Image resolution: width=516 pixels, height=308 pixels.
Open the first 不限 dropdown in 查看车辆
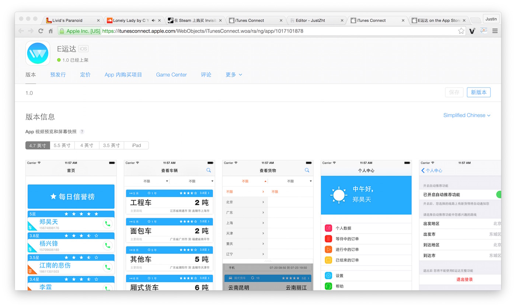click(x=147, y=181)
